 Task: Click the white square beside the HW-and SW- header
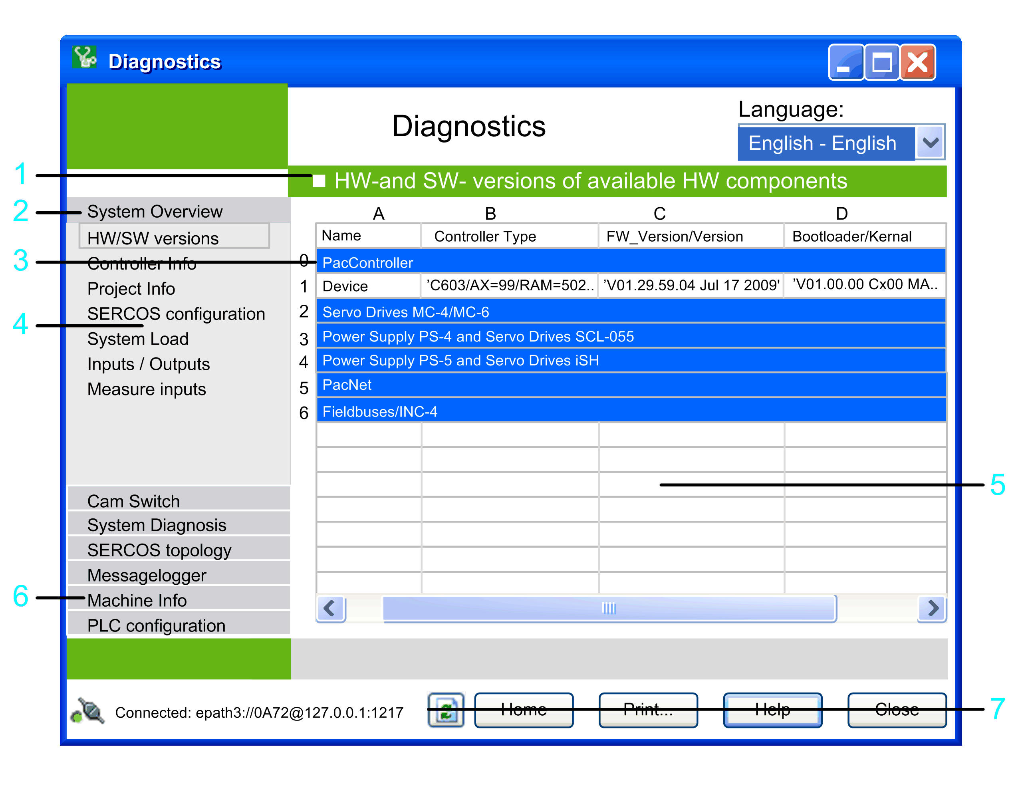coord(319,181)
